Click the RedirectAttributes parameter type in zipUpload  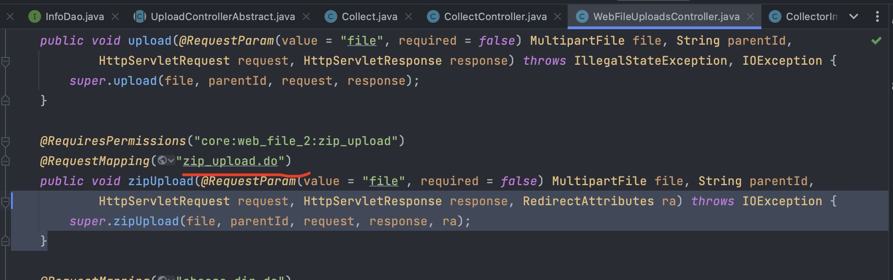(588, 201)
